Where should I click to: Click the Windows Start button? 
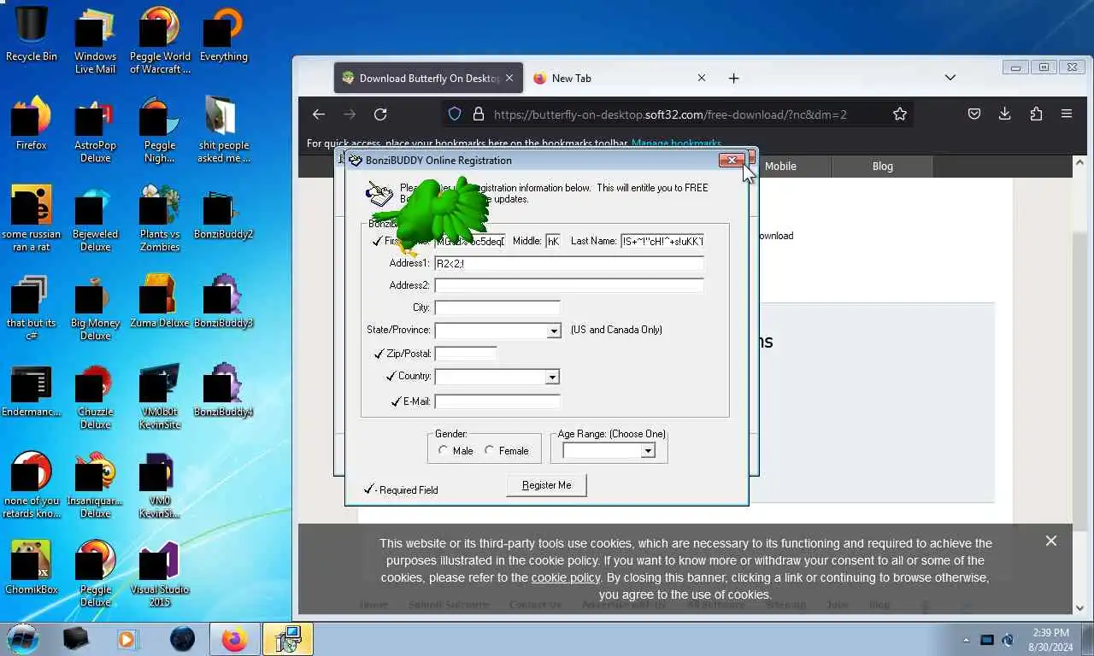coord(23,638)
